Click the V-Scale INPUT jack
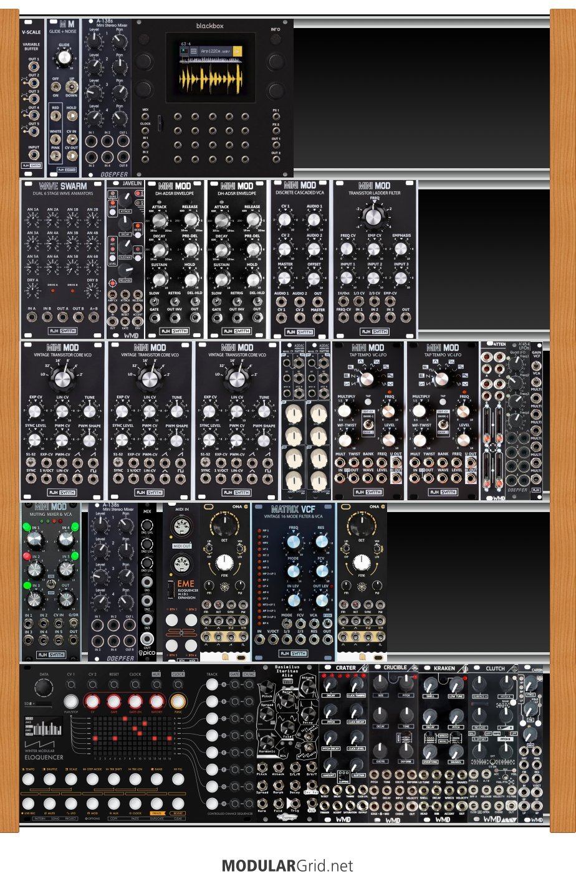The image size is (576, 879). pyautogui.click(x=34, y=154)
